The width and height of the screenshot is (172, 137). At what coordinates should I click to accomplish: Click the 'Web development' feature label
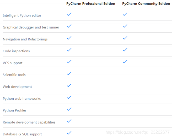[x=17, y=87]
